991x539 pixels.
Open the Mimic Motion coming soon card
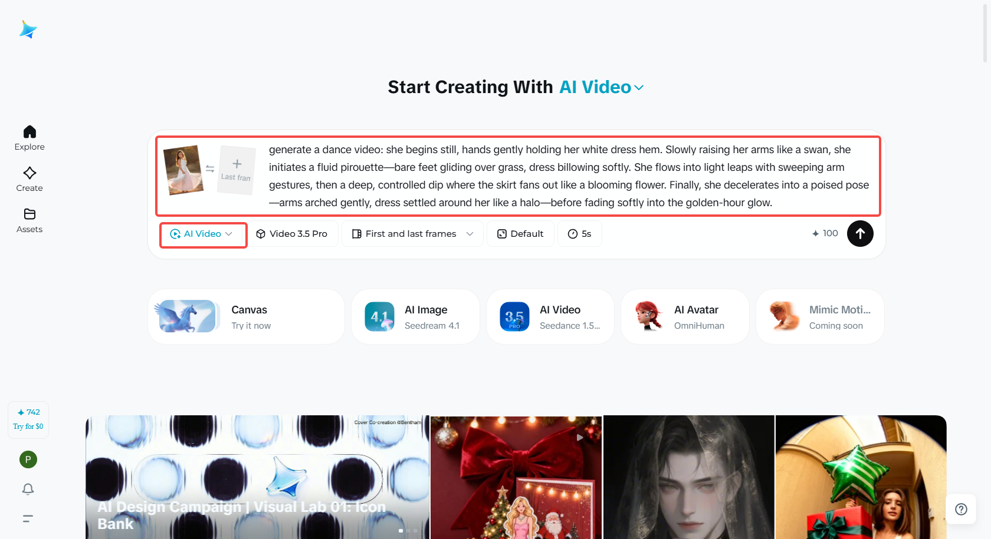point(820,316)
